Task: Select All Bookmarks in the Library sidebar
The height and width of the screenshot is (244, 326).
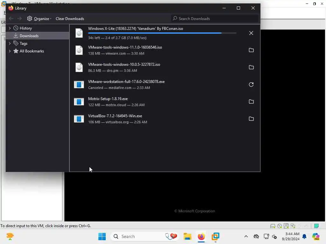Action: coord(32,51)
